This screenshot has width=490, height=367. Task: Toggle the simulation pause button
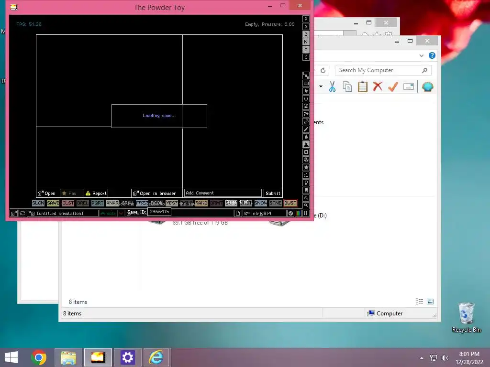pyautogui.click(x=306, y=214)
